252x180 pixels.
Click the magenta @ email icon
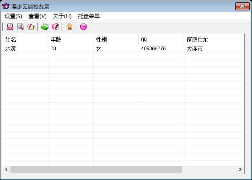(83, 27)
